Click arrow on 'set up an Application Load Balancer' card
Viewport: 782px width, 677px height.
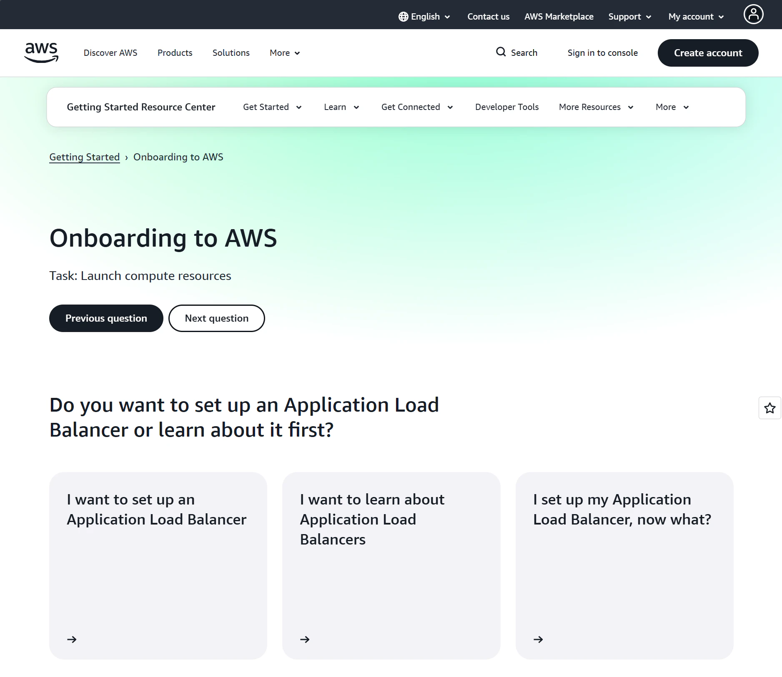(x=72, y=640)
